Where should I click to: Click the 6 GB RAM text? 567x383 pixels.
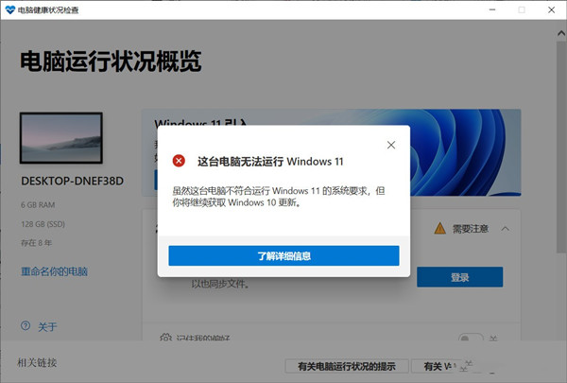click(x=38, y=205)
